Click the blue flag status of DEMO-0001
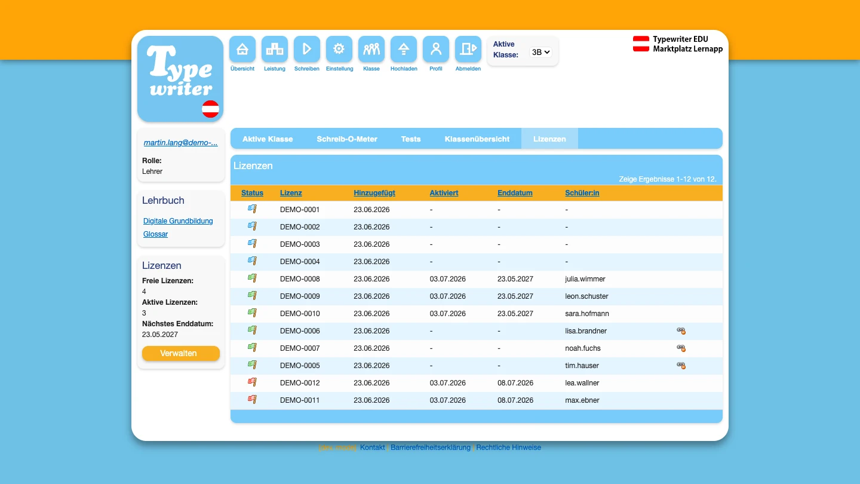860x484 pixels. click(x=252, y=209)
